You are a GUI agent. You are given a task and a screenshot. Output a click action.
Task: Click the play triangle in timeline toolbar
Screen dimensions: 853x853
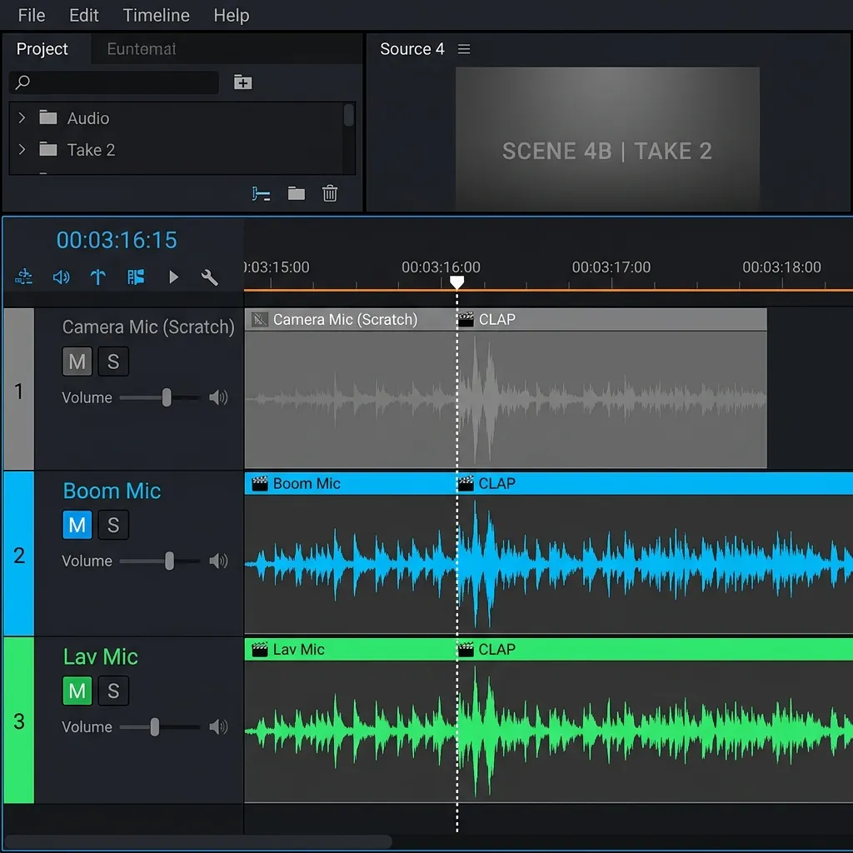click(x=173, y=277)
